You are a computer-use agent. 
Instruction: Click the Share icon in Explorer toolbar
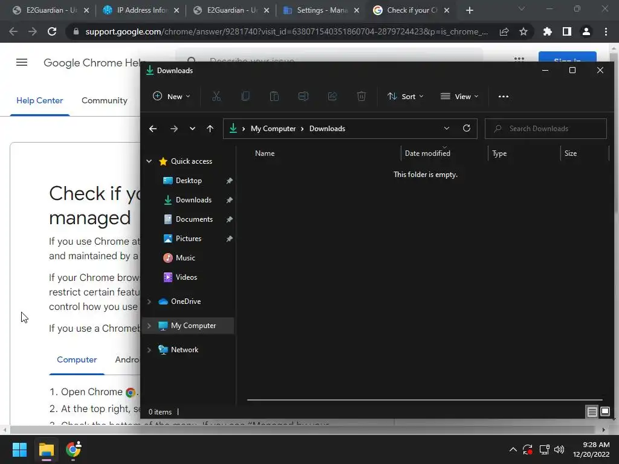click(x=332, y=96)
